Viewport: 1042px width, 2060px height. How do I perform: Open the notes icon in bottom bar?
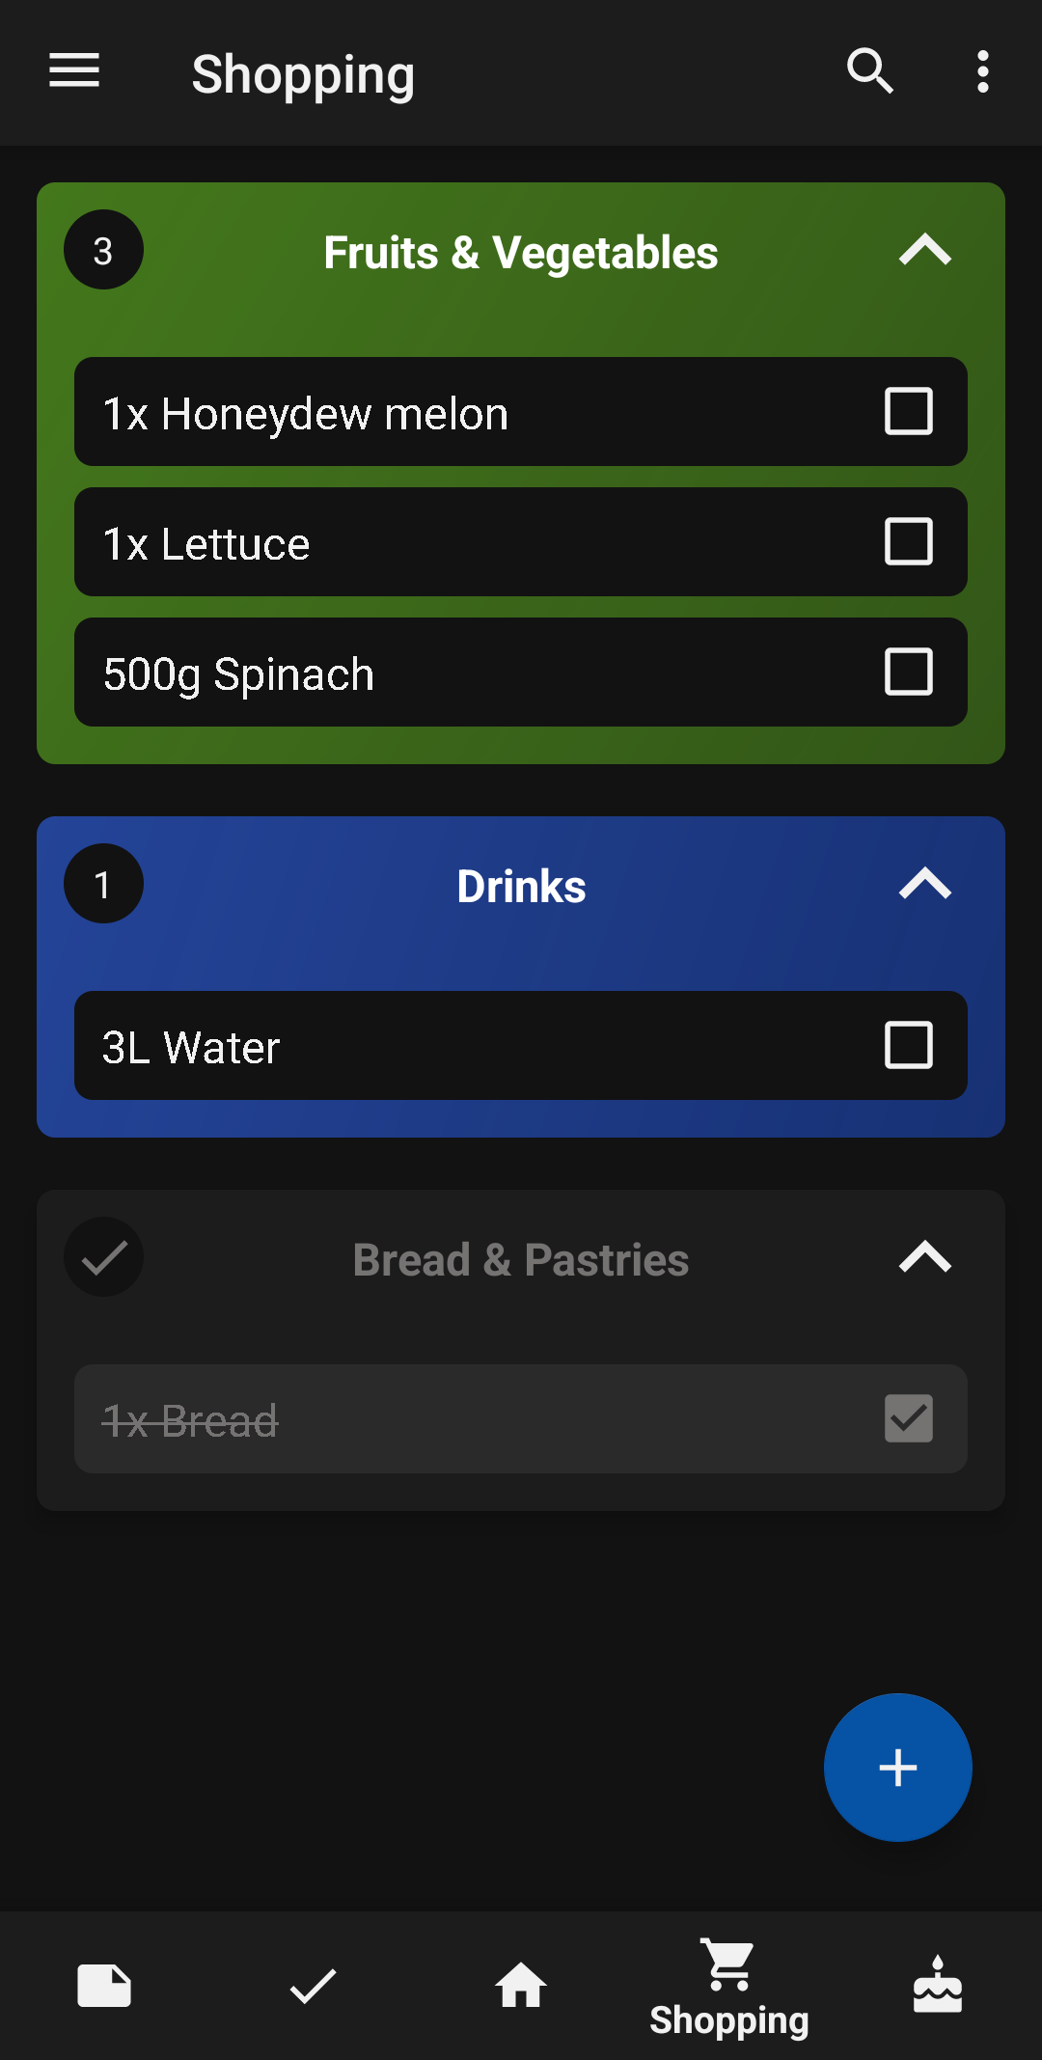pos(104,1986)
